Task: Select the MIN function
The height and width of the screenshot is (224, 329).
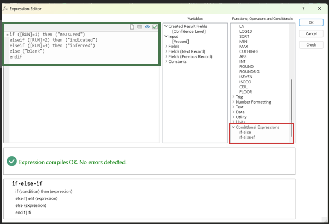Action: (243, 42)
